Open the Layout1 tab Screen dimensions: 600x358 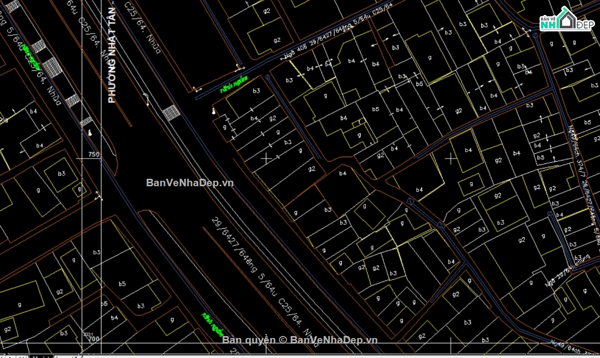point(67,357)
